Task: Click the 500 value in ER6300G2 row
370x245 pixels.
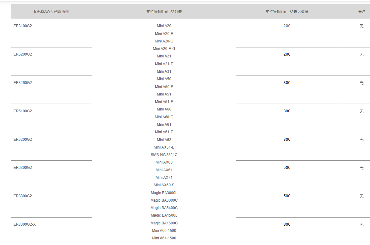Action: [287, 168]
